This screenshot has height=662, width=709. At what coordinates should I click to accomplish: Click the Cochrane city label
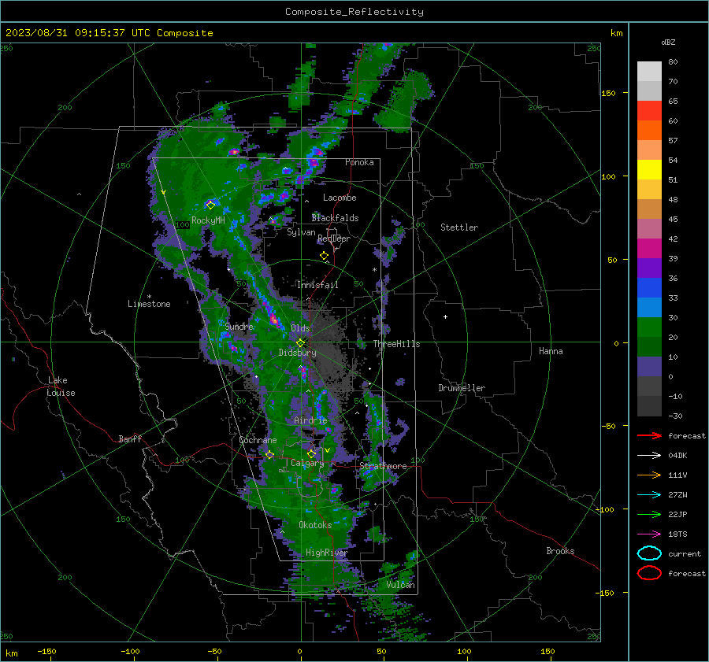(x=258, y=440)
